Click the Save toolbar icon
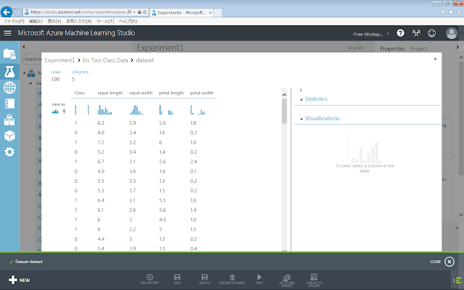The height and width of the screenshot is (290, 464). click(177, 278)
